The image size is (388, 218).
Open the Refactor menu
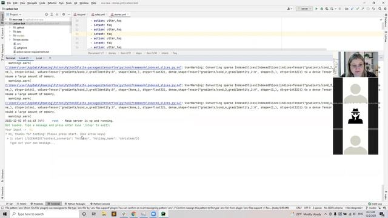52,3
